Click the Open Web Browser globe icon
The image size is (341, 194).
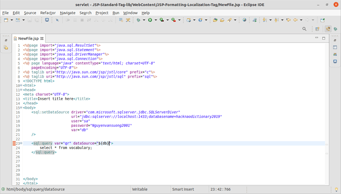[245, 20]
